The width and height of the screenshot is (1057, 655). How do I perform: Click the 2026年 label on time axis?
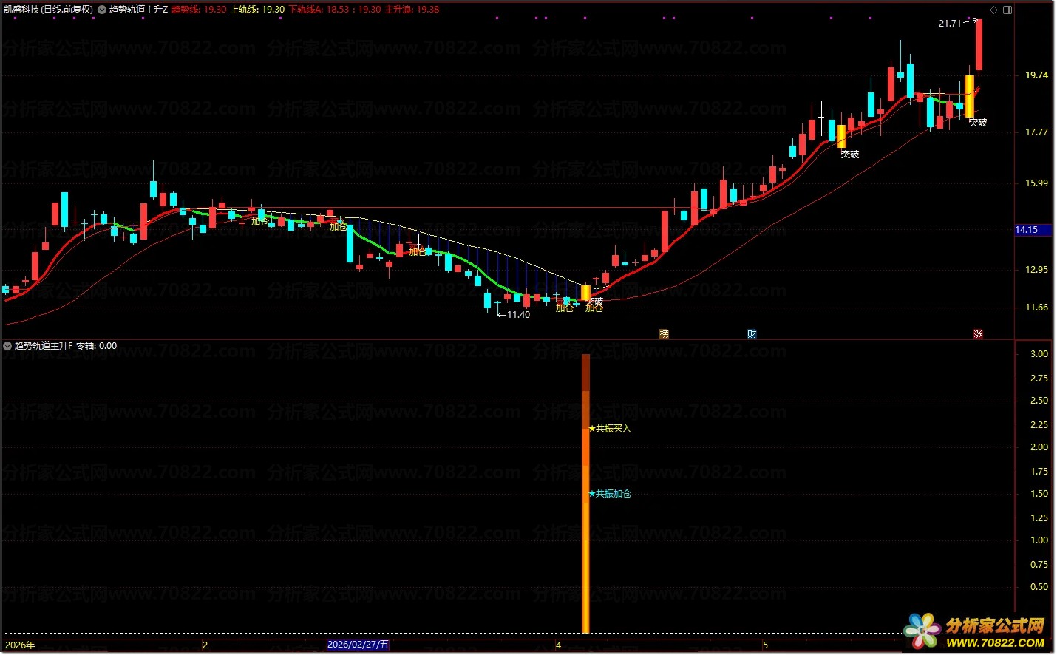(19, 645)
